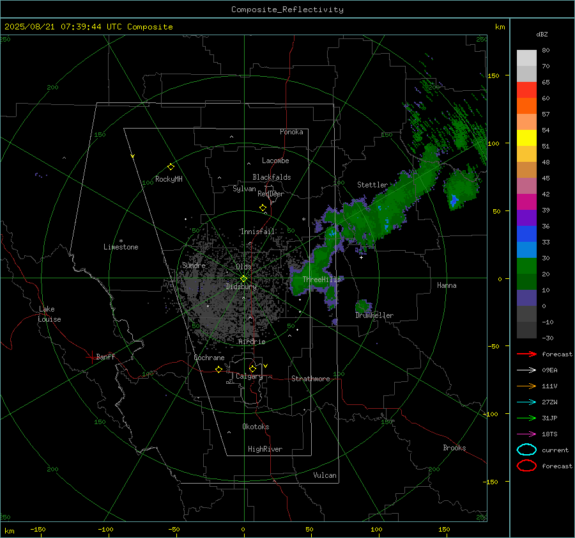Pick the orange 57-60 dBZ swatch

(x=526, y=106)
